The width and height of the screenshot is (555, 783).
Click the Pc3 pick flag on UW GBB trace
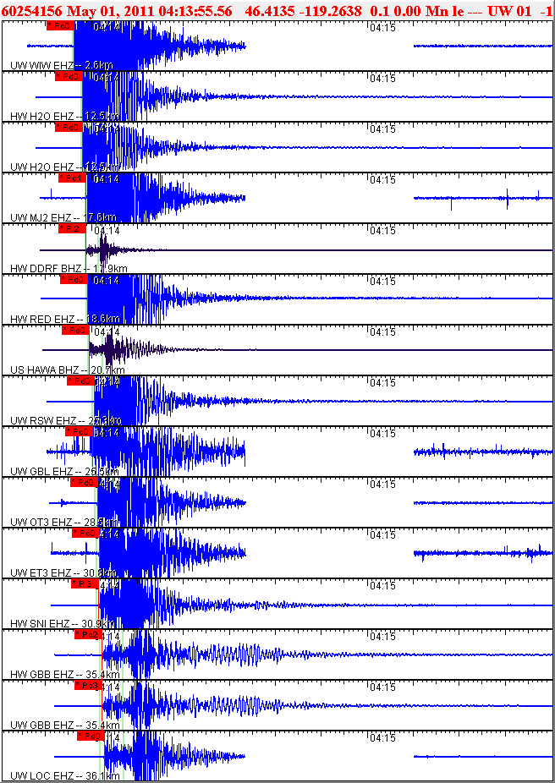tap(88, 685)
